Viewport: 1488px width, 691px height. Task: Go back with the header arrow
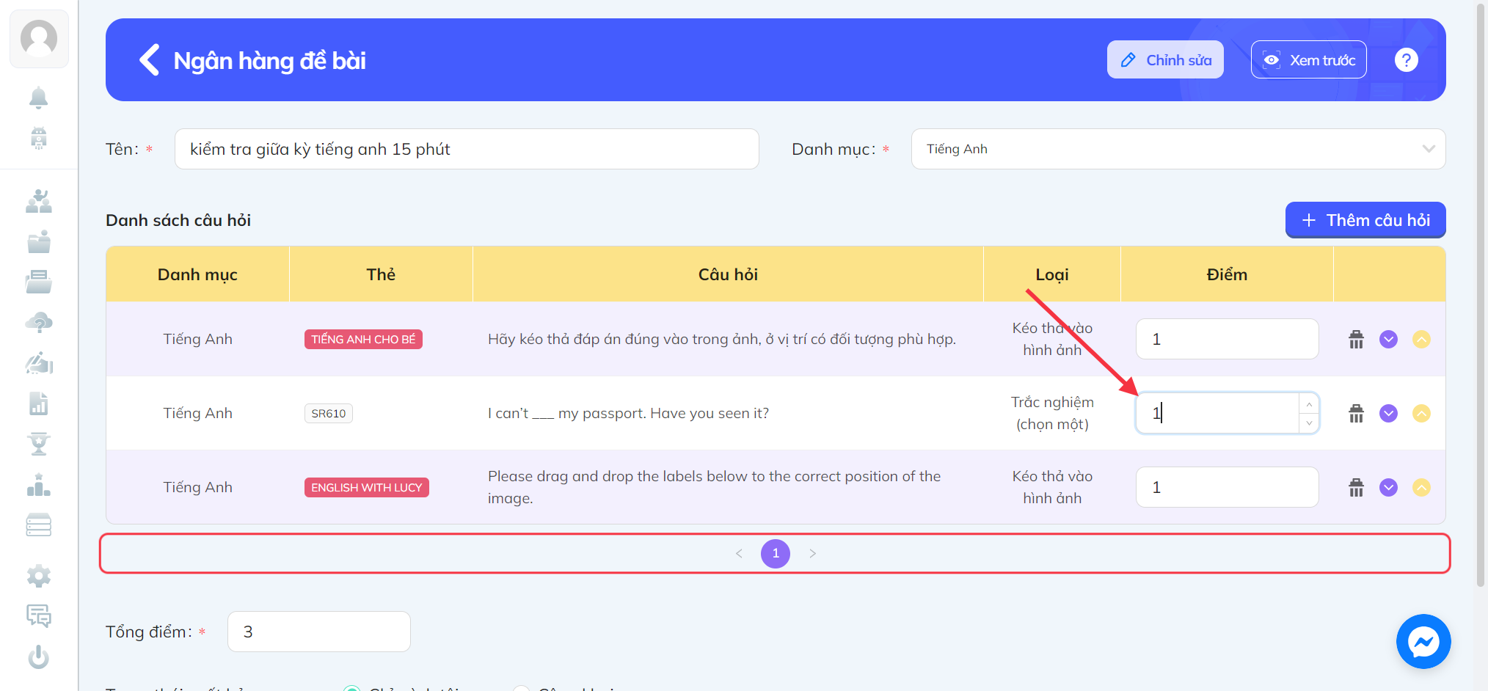coord(149,60)
